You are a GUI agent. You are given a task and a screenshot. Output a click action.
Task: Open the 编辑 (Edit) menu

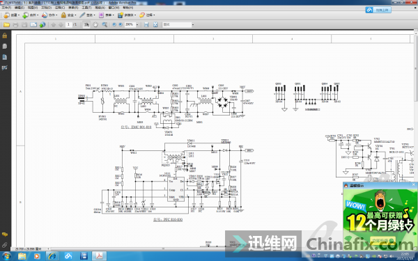click(x=20, y=8)
